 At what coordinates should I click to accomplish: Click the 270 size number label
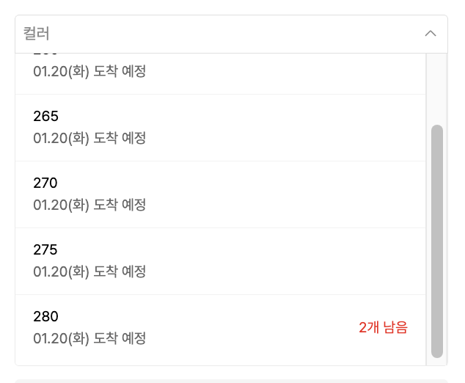click(45, 183)
